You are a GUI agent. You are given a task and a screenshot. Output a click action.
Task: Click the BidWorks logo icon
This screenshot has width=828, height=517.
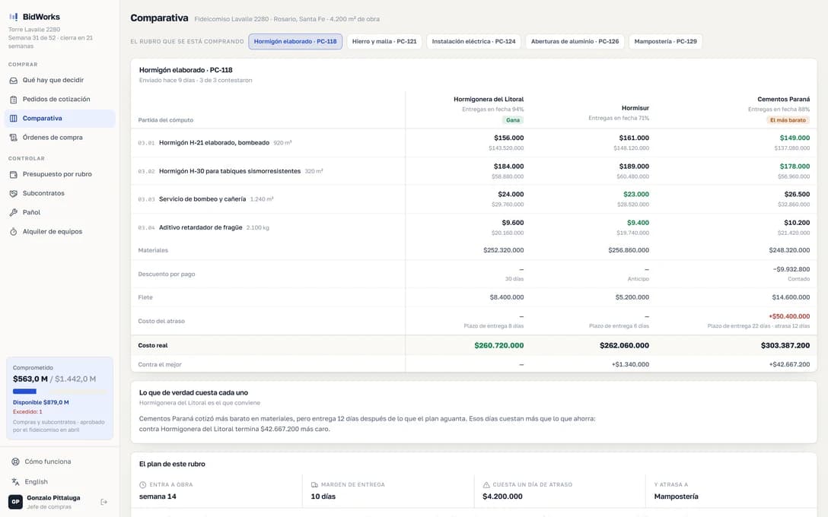coord(13,17)
